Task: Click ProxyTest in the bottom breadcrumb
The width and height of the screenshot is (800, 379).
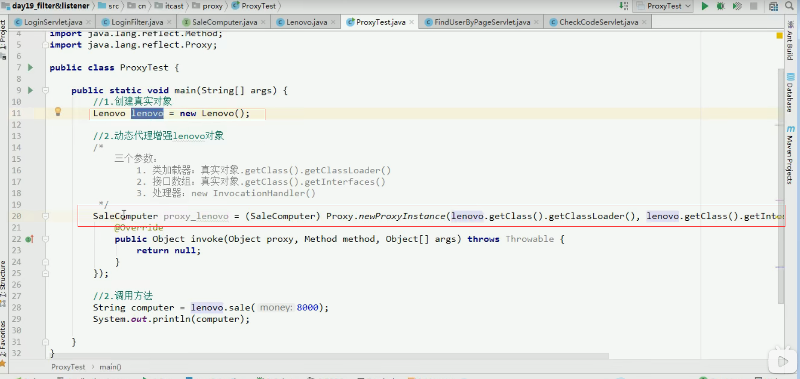Action: (68, 367)
